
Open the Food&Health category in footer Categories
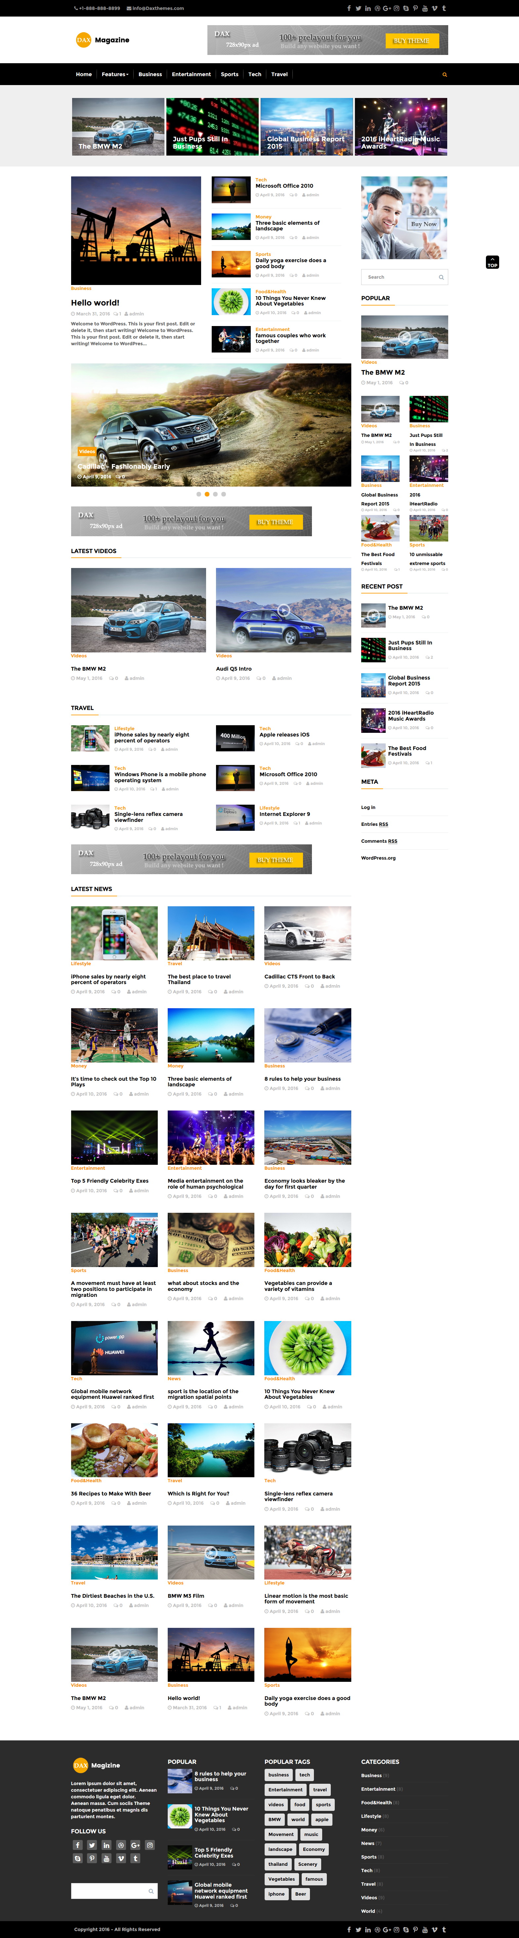tap(377, 1803)
